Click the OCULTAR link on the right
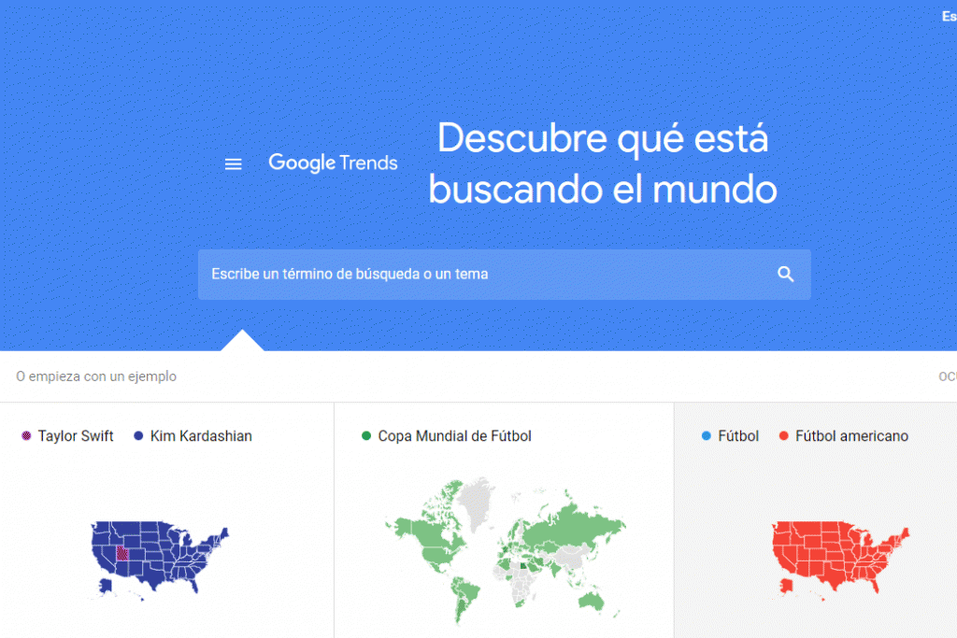 [948, 376]
